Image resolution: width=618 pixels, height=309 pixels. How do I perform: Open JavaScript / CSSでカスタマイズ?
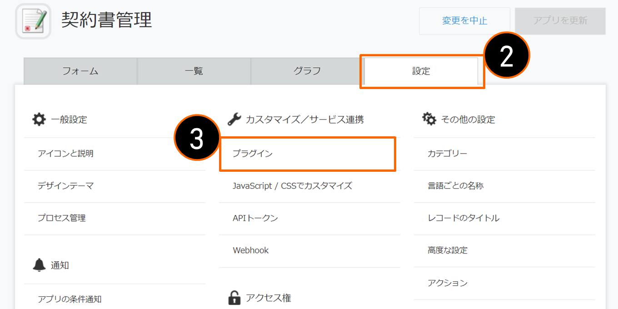click(x=292, y=186)
